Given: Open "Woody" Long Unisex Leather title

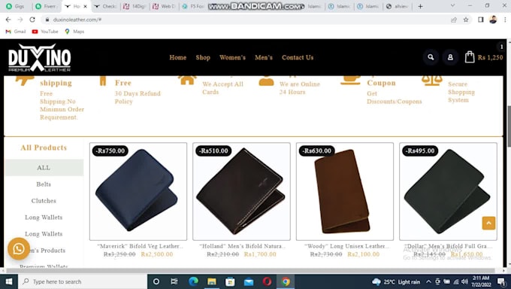Looking at the screenshot, I should click(346, 246).
